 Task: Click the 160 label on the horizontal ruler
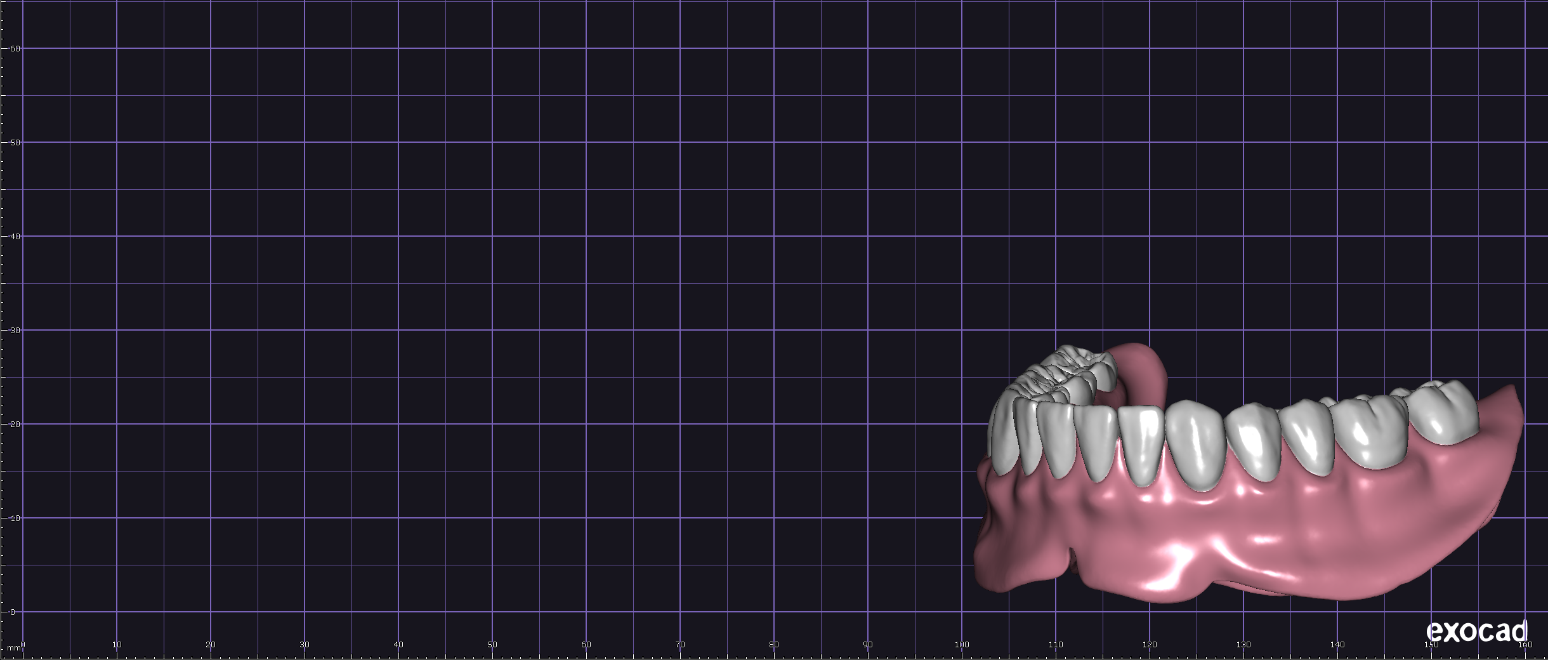1525,645
